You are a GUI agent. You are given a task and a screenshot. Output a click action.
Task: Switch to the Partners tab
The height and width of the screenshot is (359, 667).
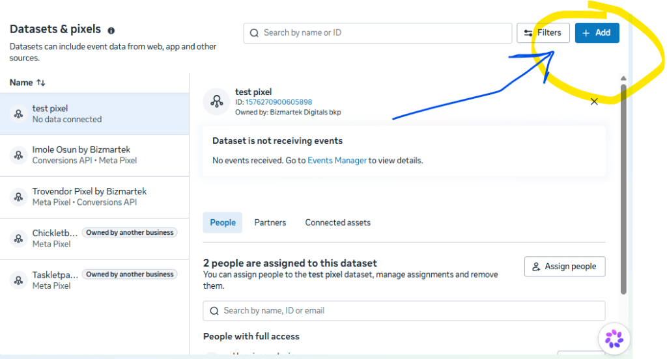point(270,222)
